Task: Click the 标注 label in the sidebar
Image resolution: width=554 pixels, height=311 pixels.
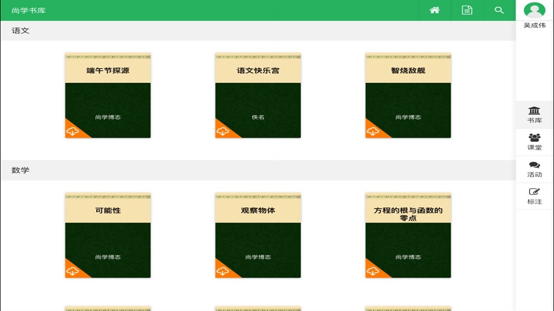Action: [535, 202]
